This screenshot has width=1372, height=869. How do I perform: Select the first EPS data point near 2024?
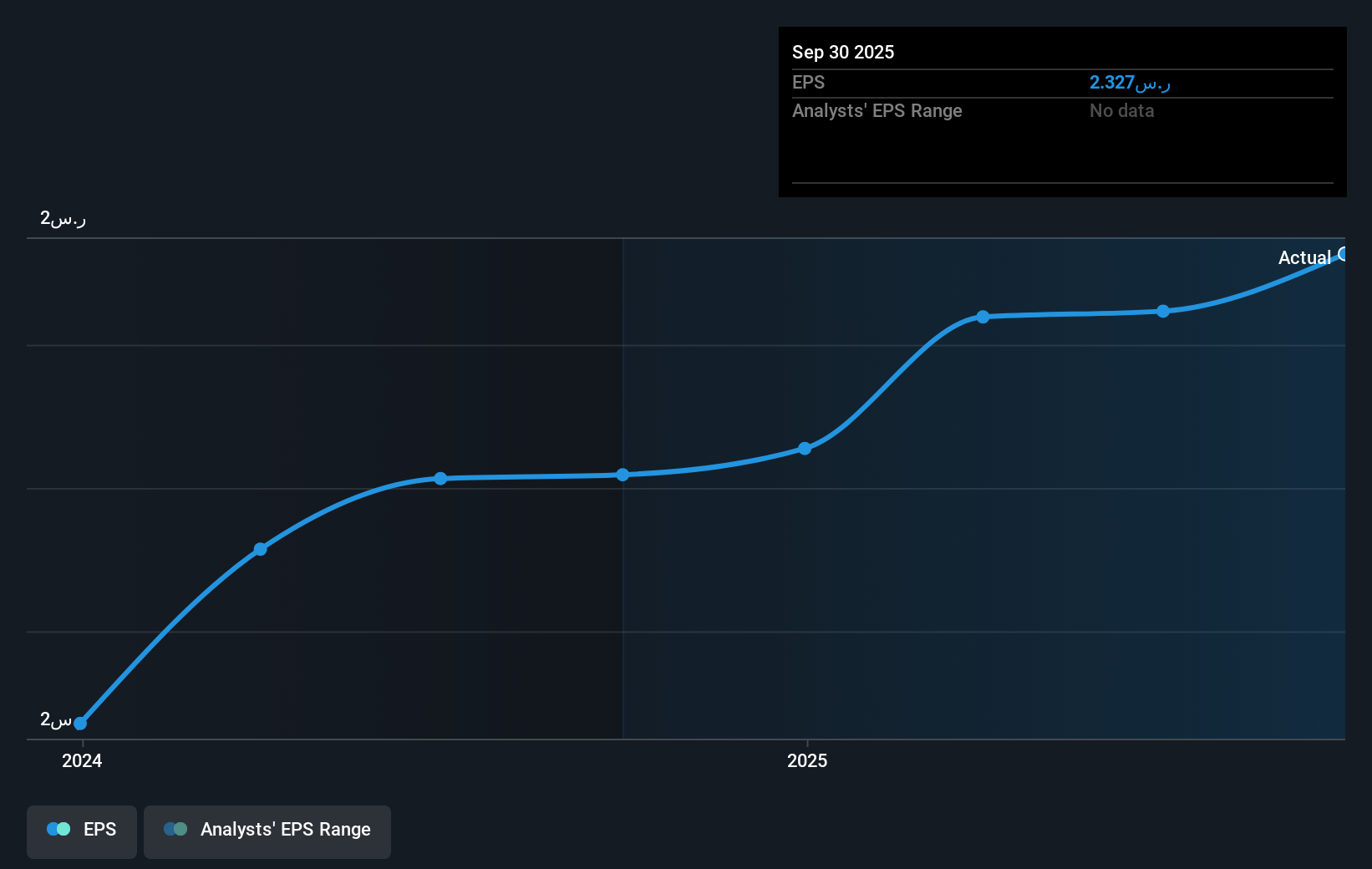(x=79, y=723)
